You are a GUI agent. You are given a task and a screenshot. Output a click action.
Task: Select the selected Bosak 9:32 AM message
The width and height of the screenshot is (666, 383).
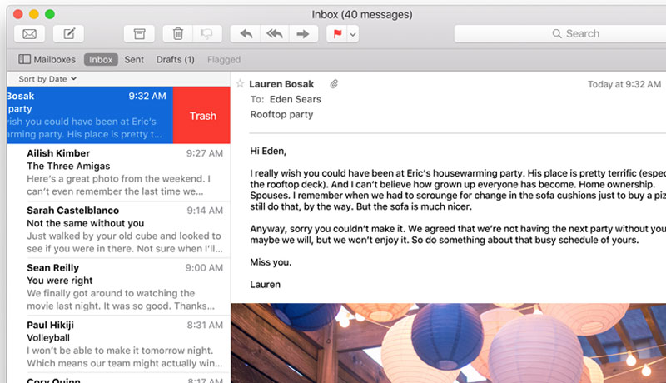[x=90, y=115]
